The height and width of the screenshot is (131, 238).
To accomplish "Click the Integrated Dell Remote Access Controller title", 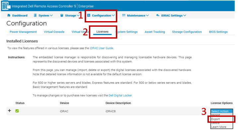I will coord(44,6).
